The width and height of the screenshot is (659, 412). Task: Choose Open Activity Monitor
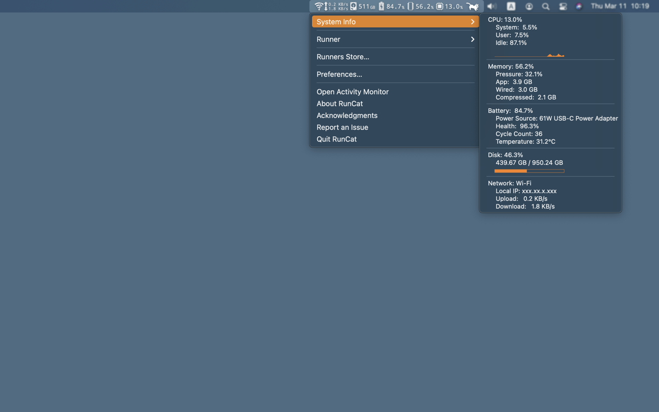pos(353,92)
